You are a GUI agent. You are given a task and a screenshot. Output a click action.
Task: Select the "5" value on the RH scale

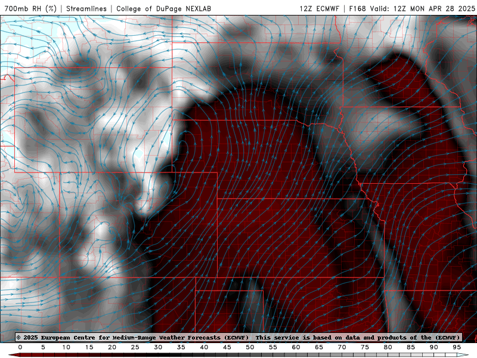point(43,347)
